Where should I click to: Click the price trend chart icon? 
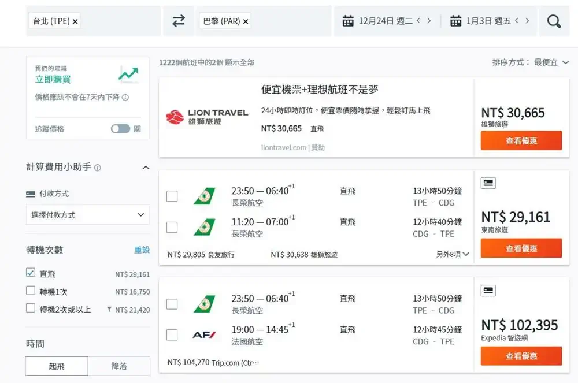[x=128, y=74]
